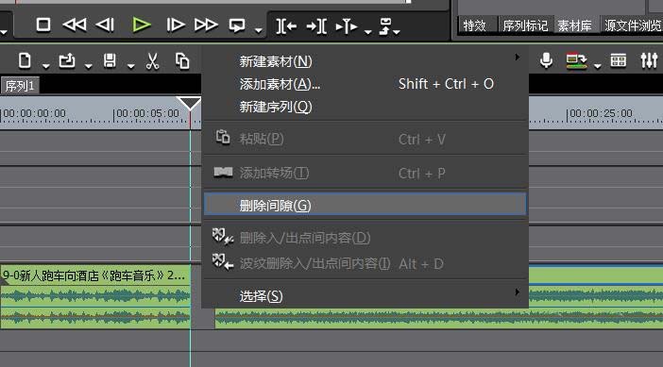Click the green Play button
Screen dimensions: 663x367
[x=142, y=25]
